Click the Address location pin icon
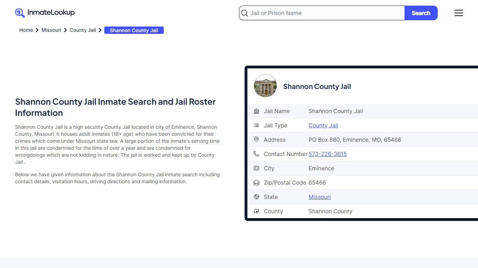 point(256,140)
